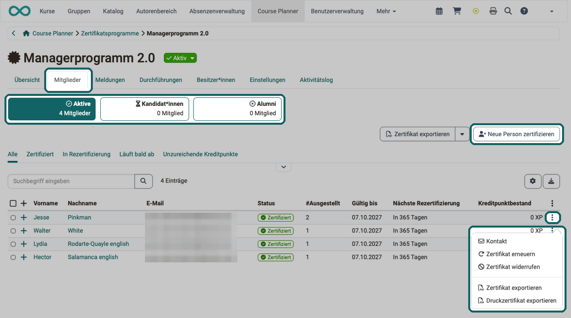
Task: Toggle the select-all checkbox in header
Action: click(x=13, y=203)
